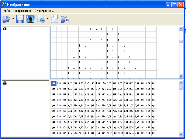Click lower grid scrollbar up arrow
Image resolution: width=186 pixels, height=139 pixels.
pos(181,83)
